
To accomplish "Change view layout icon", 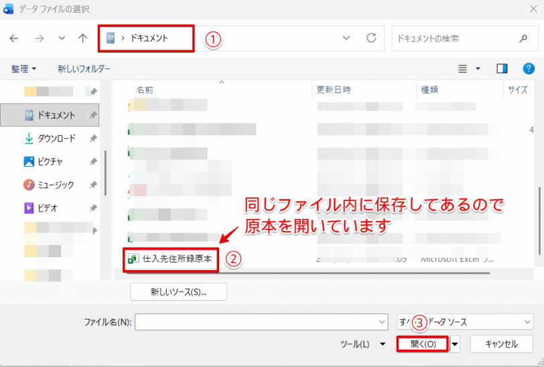I will pos(462,69).
